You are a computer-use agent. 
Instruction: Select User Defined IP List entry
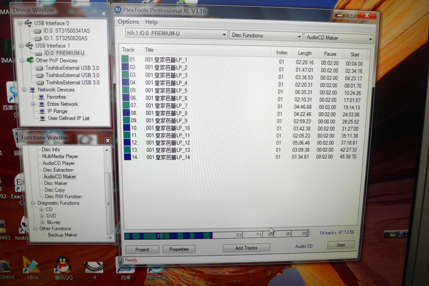[x=69, y=118]
